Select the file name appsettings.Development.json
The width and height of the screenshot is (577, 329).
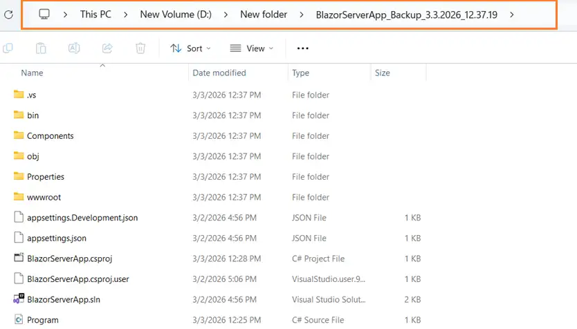point(82,218)
